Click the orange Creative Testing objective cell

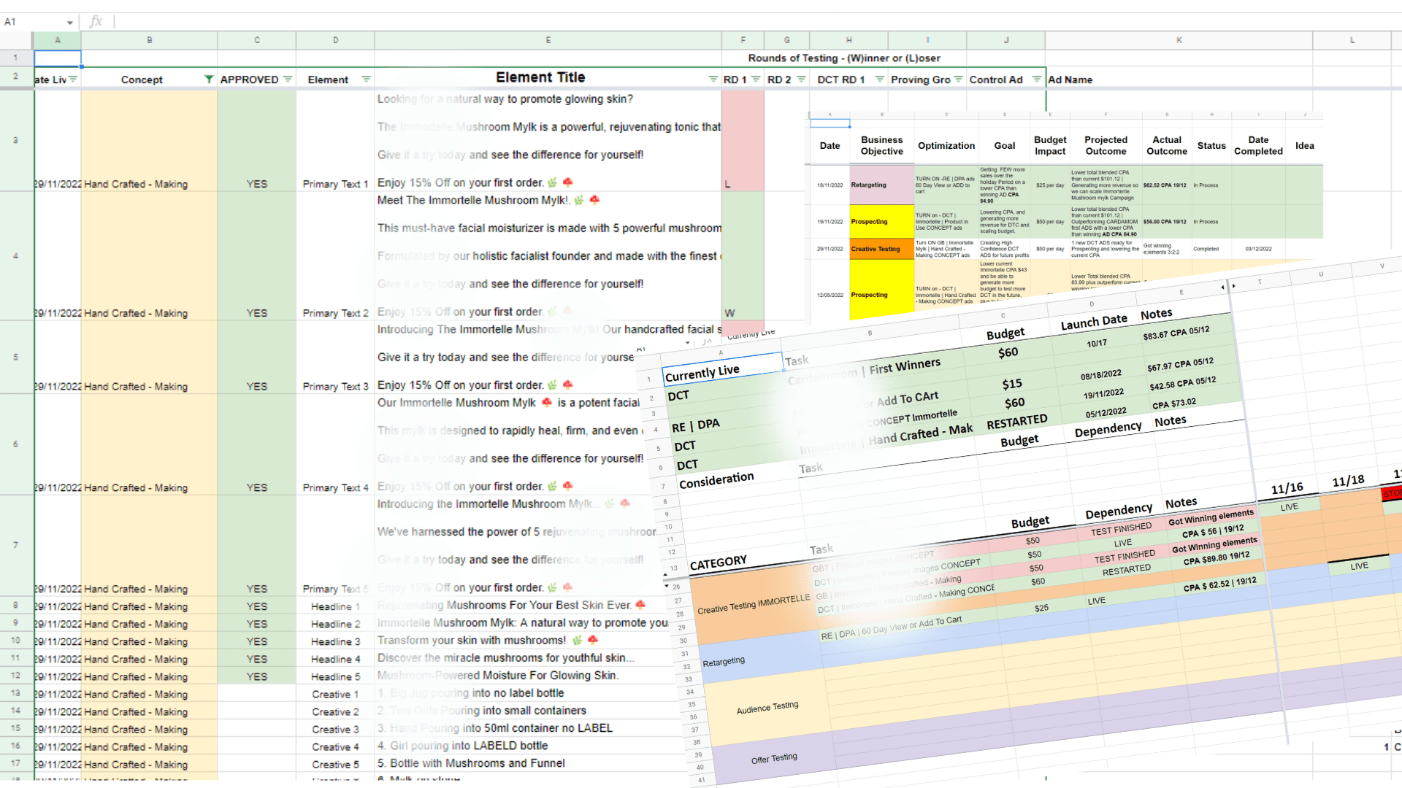881,249
